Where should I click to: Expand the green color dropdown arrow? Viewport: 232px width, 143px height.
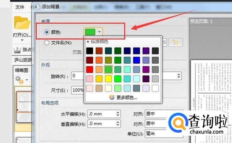coord(99,32)
